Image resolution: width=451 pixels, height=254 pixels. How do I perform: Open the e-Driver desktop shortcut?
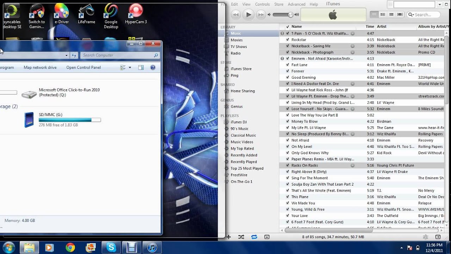[61, 14]
